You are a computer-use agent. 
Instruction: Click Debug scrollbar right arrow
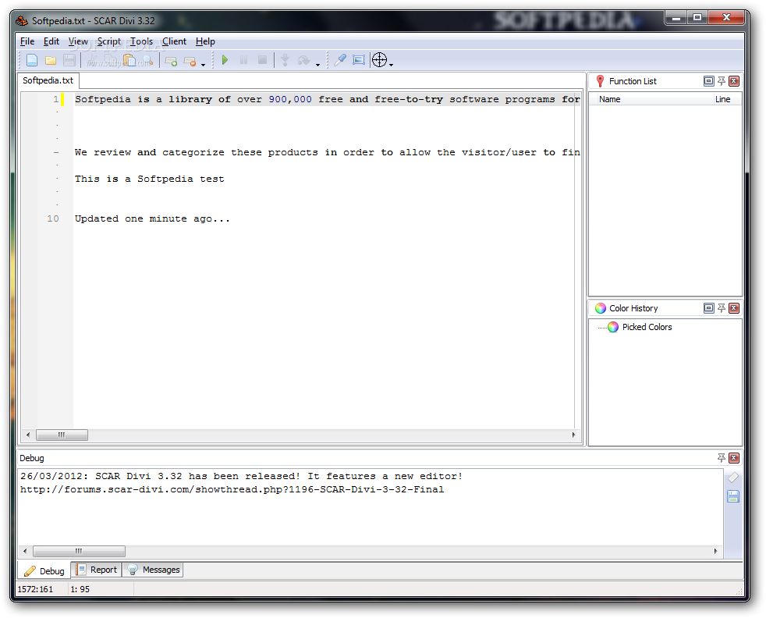tap(715, 551)
